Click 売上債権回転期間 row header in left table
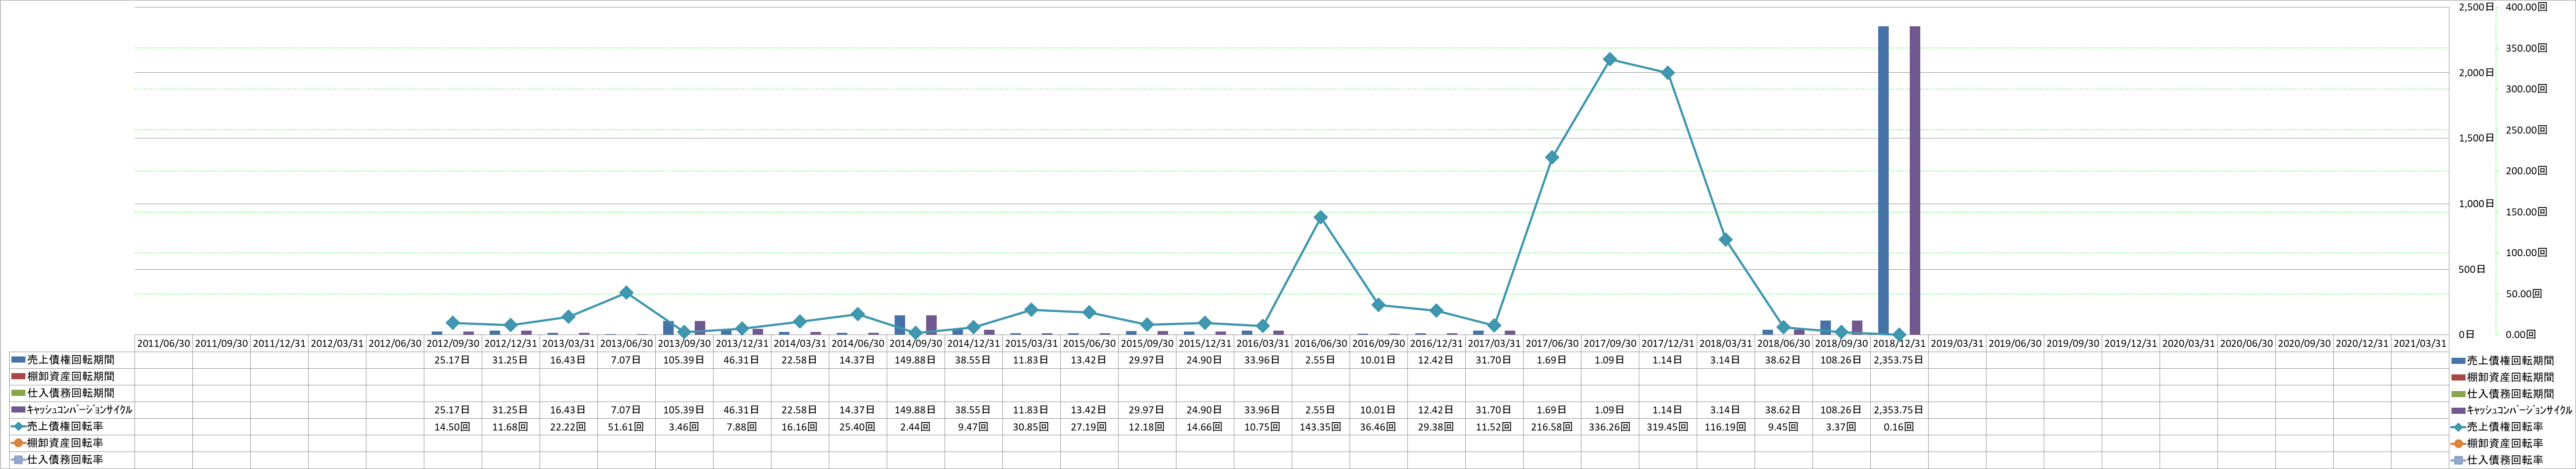This screenshot has height=469, width=2576. (x=71, y=360)
